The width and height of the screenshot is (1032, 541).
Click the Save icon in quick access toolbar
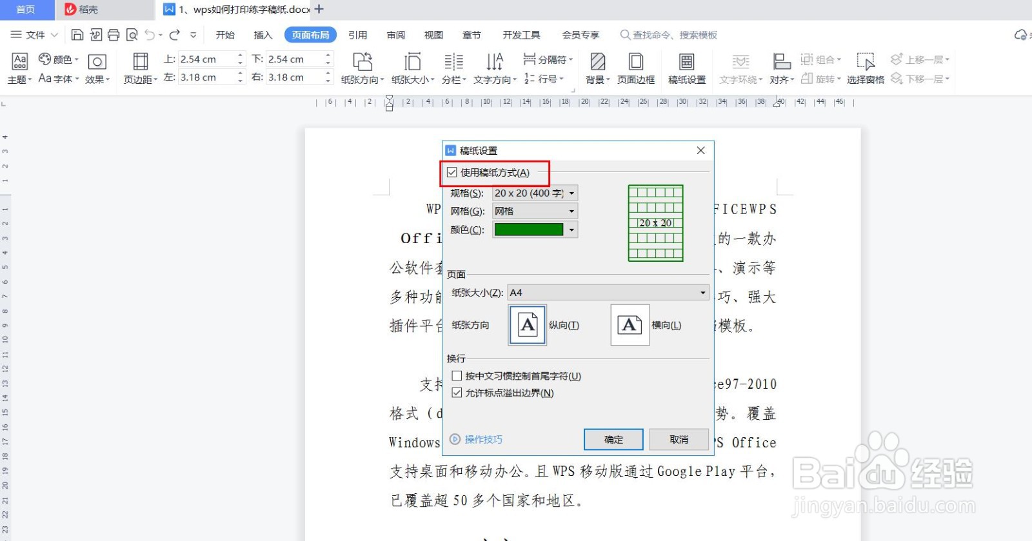point(77,35)
